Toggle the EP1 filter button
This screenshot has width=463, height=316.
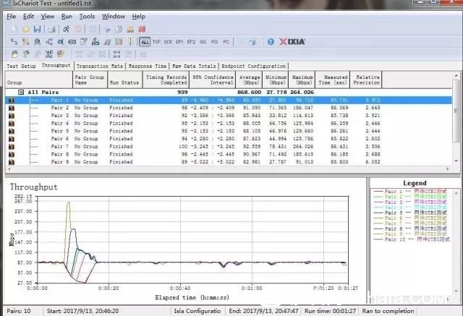point(179,42)
